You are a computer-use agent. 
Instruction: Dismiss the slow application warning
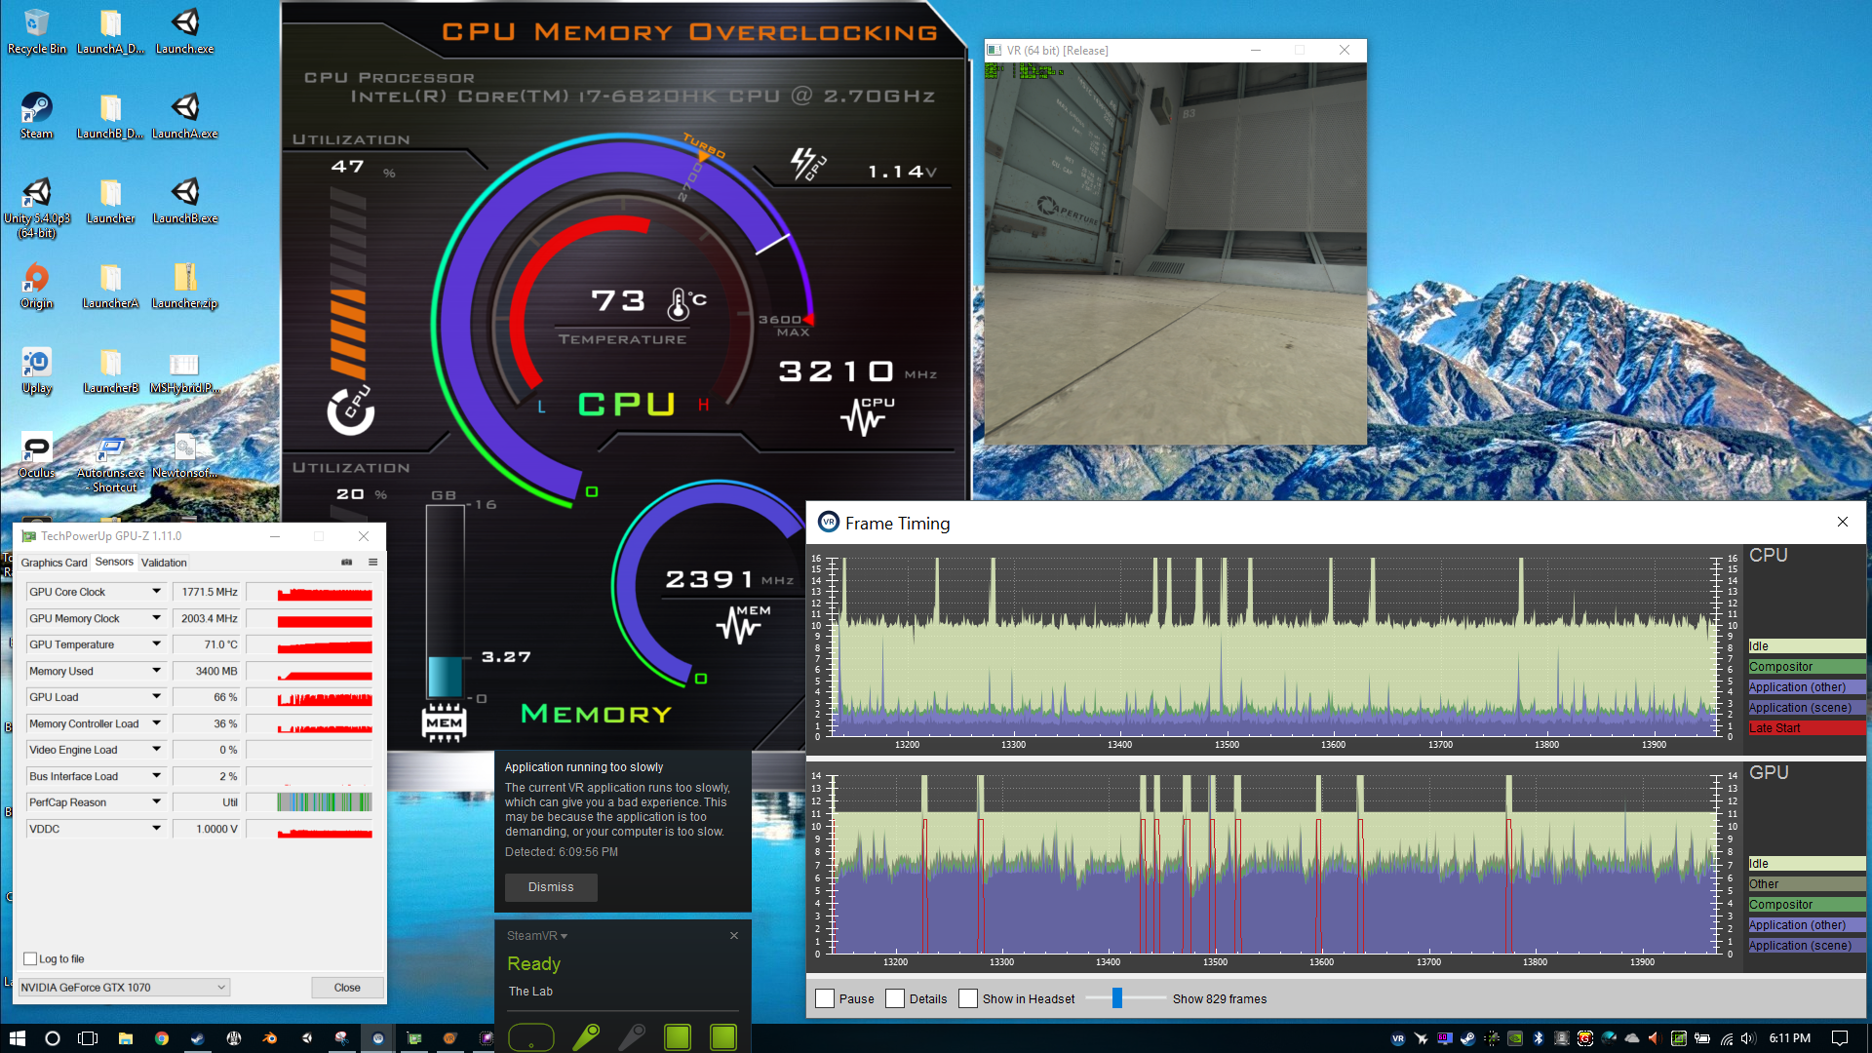[x=551, y=886]
